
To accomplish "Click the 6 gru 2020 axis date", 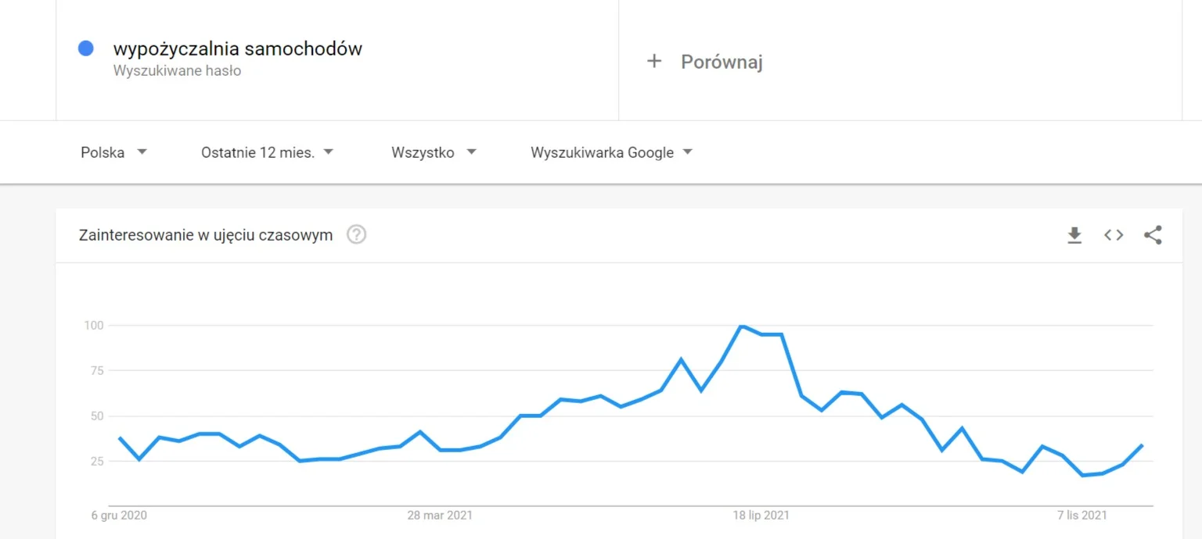I will click(x=119, y=516).
